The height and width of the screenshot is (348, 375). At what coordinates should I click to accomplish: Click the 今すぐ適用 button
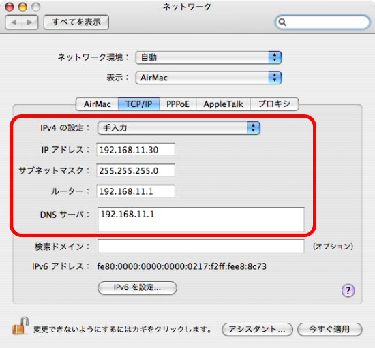(x=330, y=330)
